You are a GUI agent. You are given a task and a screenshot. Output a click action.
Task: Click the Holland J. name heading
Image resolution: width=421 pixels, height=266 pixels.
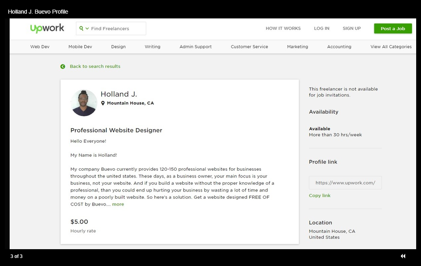(119, 94)
